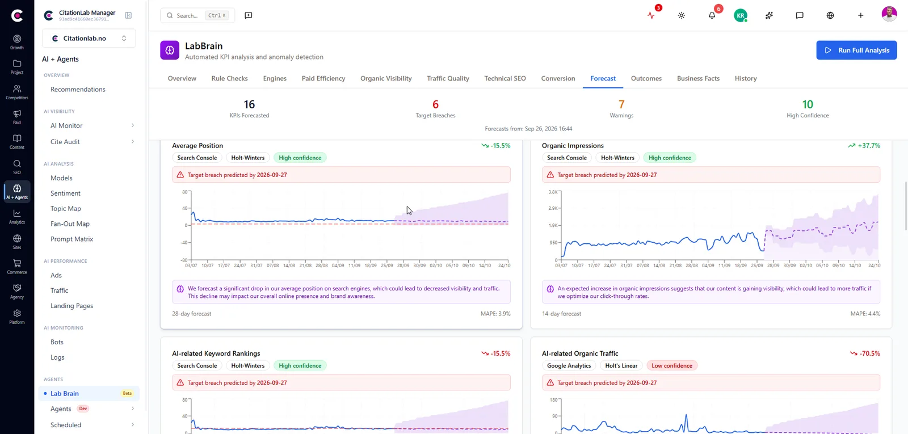Click the page vertical scrollbar thumb
The image size is (908, 434).
pos(905,206)
